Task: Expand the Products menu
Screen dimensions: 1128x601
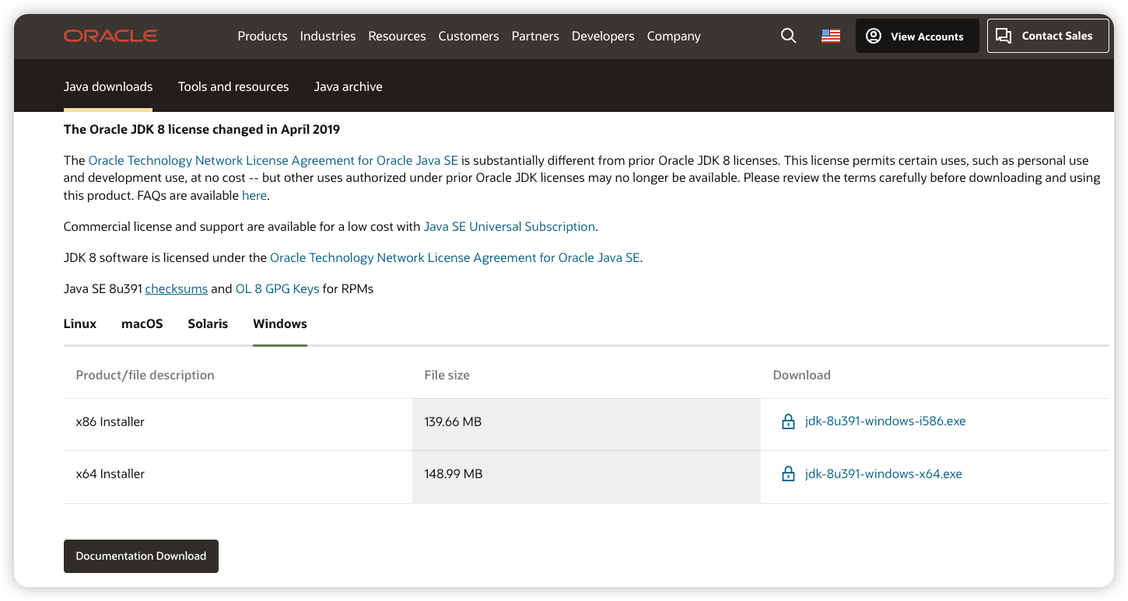Action: point(262,36)
